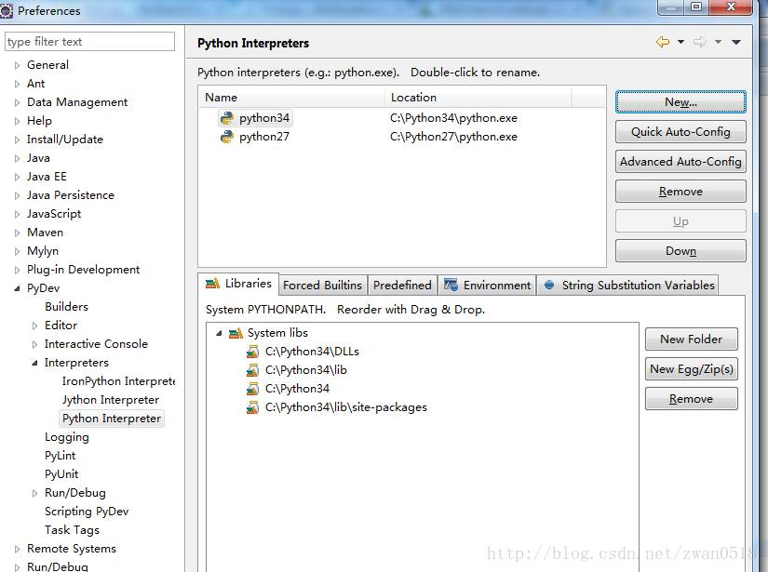Select the python27 interpreter row
Viewport: 768px width, 572px height.
click(x=401, y=137)
